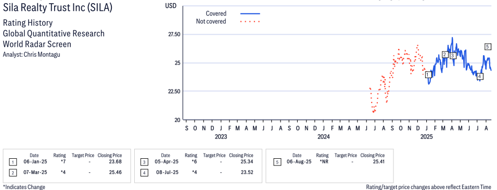Screen dimensions: 497x190
Task: Select rating marker 2 on the chart
Action: [445, 55]
